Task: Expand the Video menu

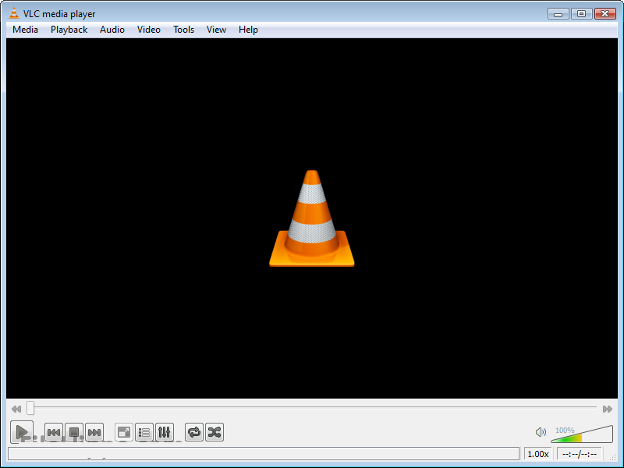Action: [149, 30]
